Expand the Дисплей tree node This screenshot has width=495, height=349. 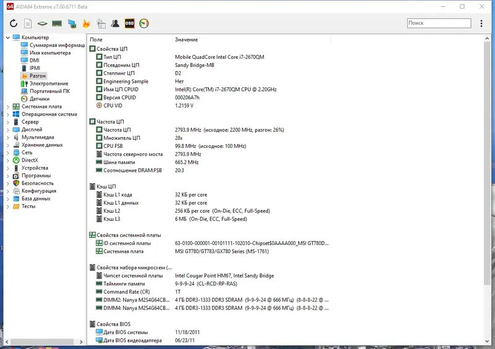pos(8,130)
